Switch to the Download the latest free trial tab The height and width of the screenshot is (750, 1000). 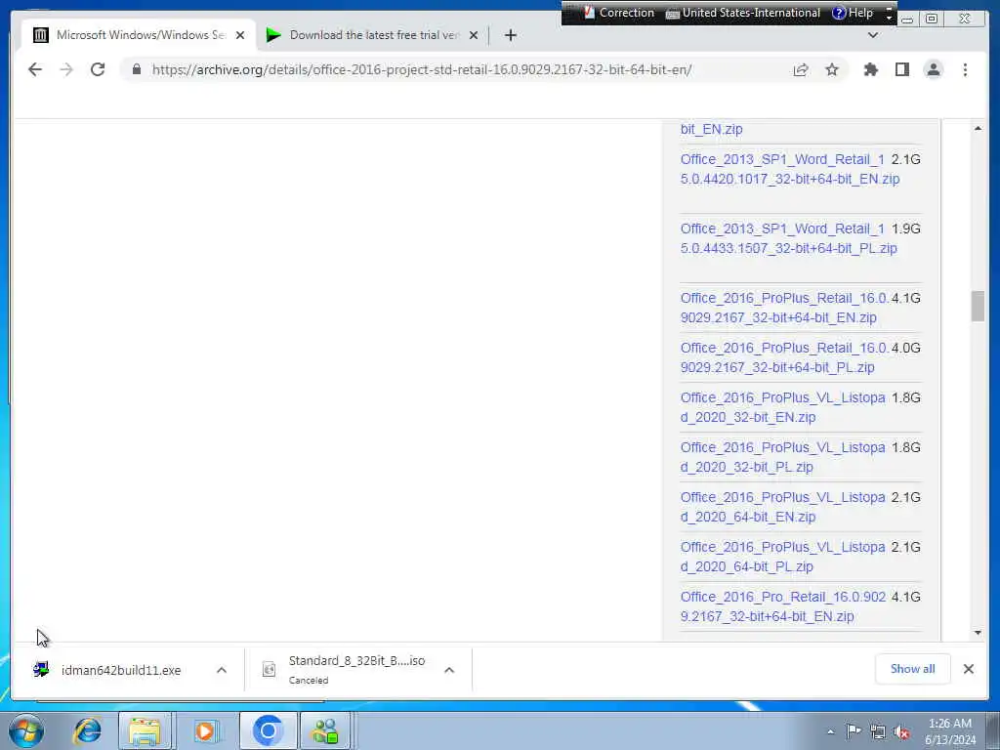click(373, 35)
